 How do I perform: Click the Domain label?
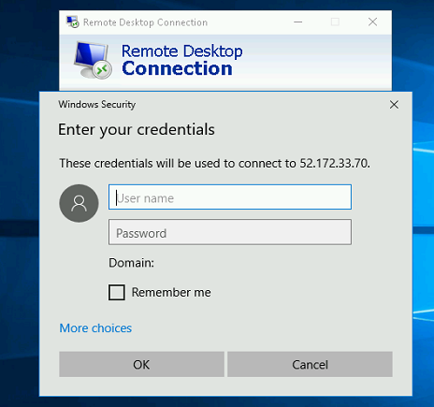pos(131,263)
